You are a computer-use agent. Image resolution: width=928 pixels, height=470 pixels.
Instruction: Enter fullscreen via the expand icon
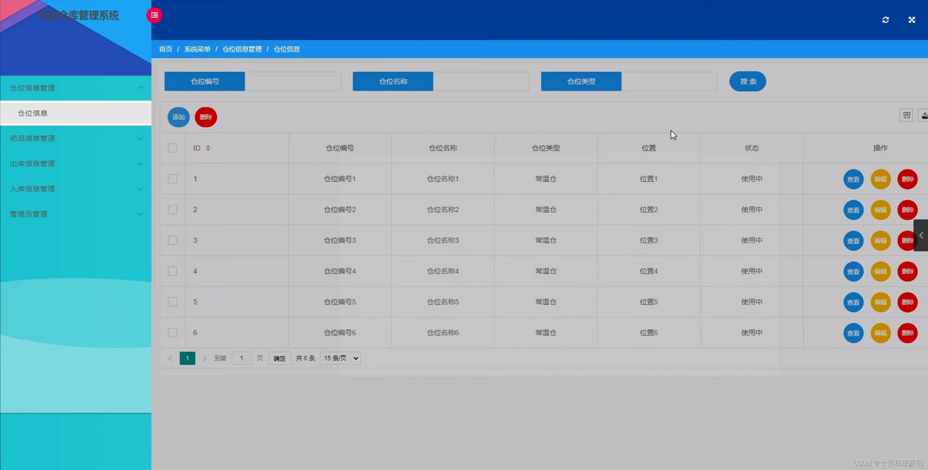click(912, 20)
